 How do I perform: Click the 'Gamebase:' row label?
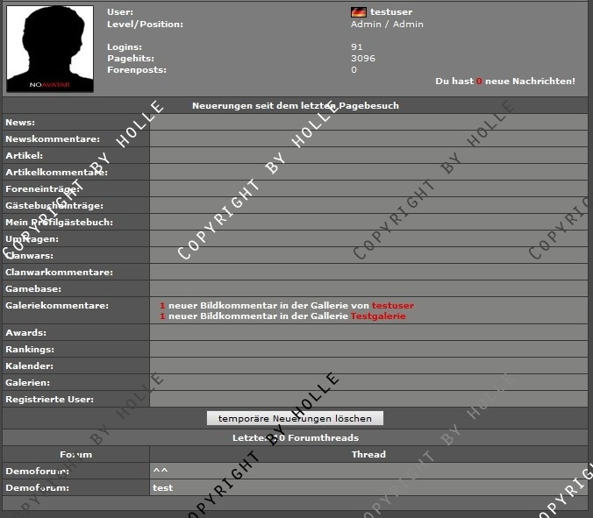click(34, 288)
